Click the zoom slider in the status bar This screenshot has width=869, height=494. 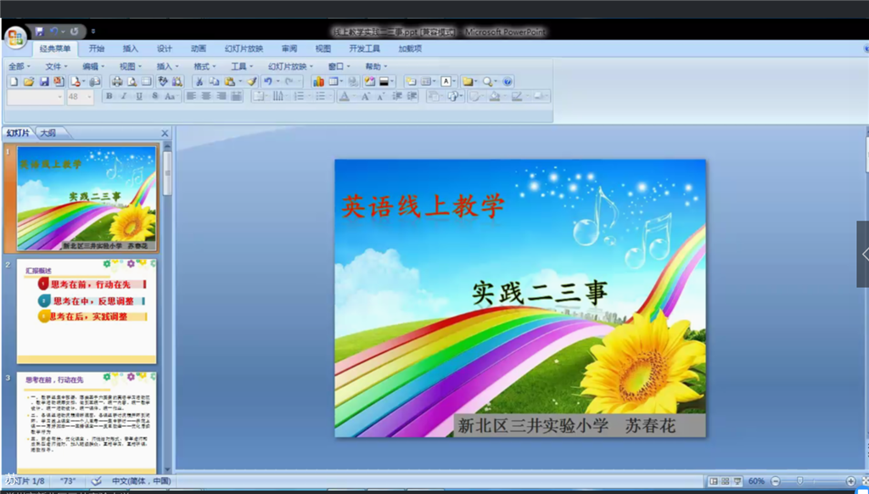pyautogui.click(x=813, y=480)
